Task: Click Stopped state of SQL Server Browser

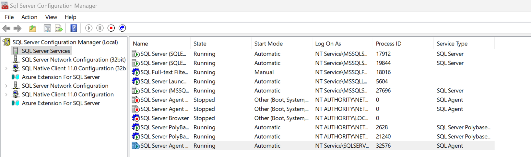Action: (204, 118)
